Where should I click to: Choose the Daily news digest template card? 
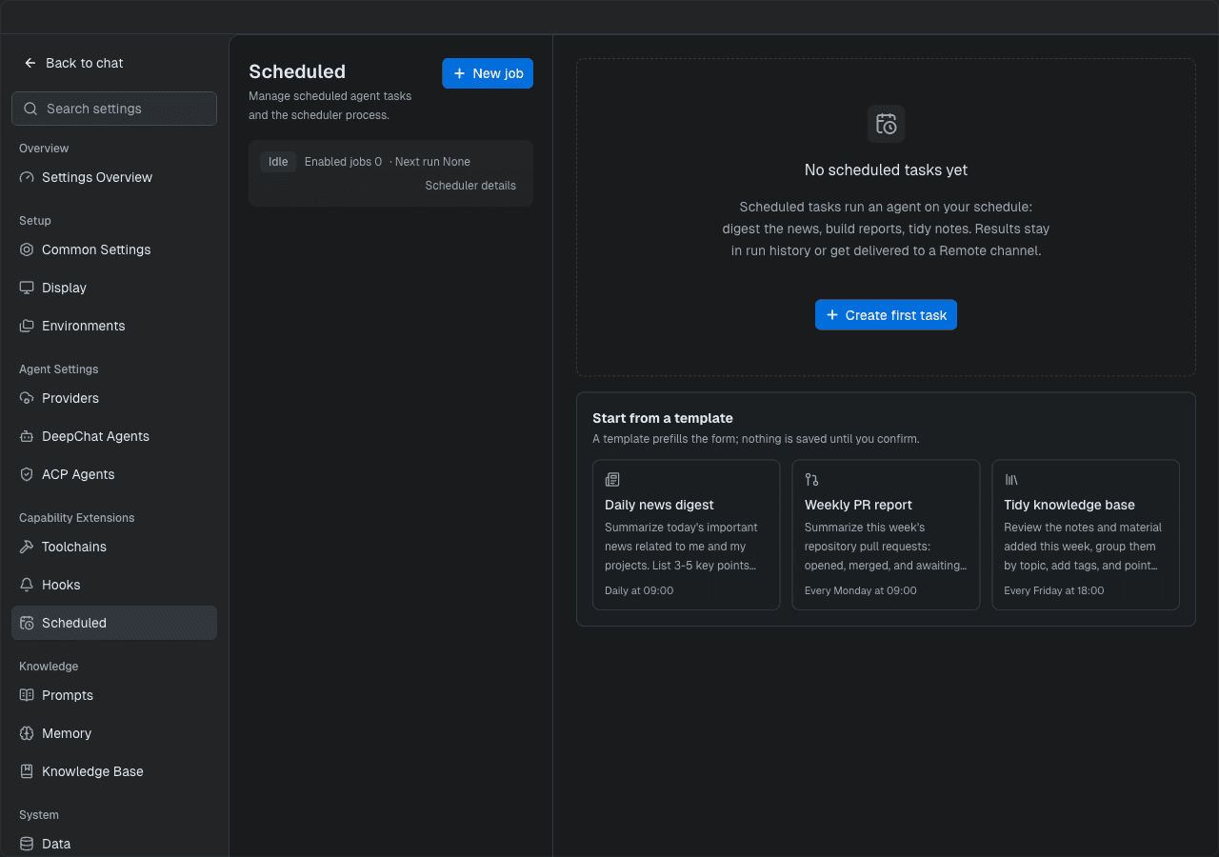pyautogui.click(x=686, y=535)
